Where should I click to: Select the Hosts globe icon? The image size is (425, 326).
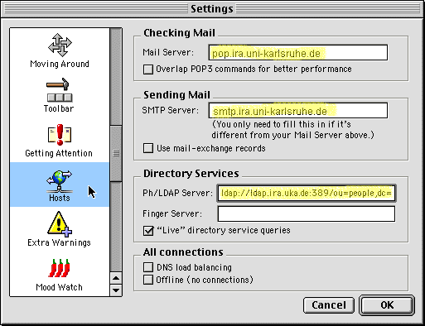pos(59,181)
